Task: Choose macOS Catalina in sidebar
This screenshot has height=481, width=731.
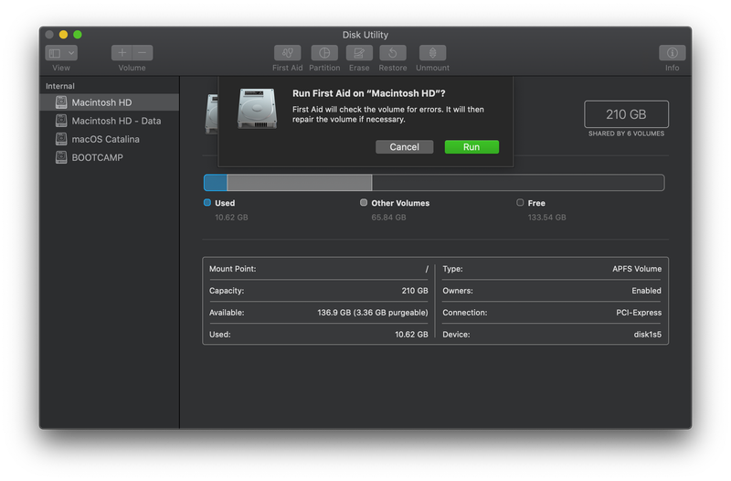Action: coord(105,139)
